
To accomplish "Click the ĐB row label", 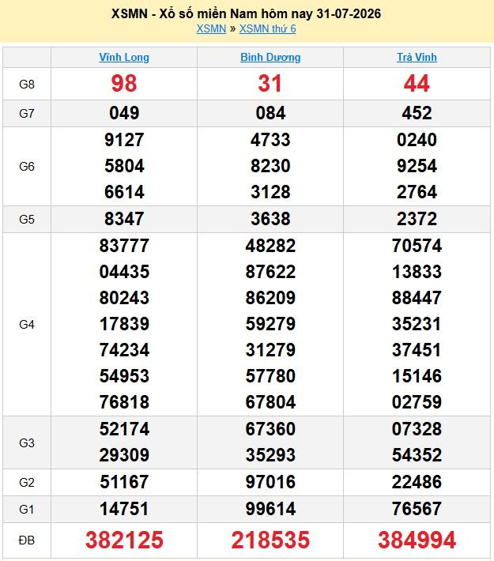I will (27, 540).
